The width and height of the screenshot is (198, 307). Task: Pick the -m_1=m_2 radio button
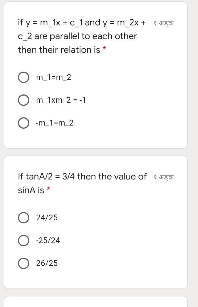(23, 123)
